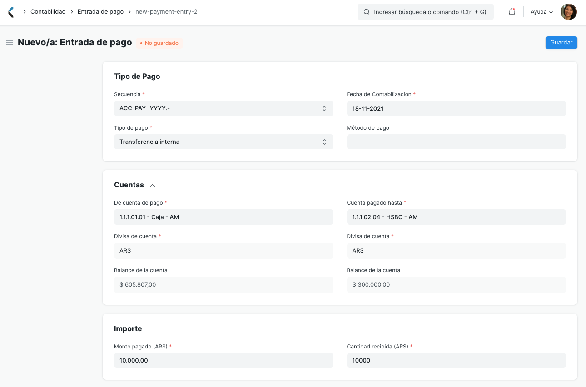Open the Secuencia dropdown
This screenshot has width=586, height=387.
pyautogui.click(x=223, y=108)
